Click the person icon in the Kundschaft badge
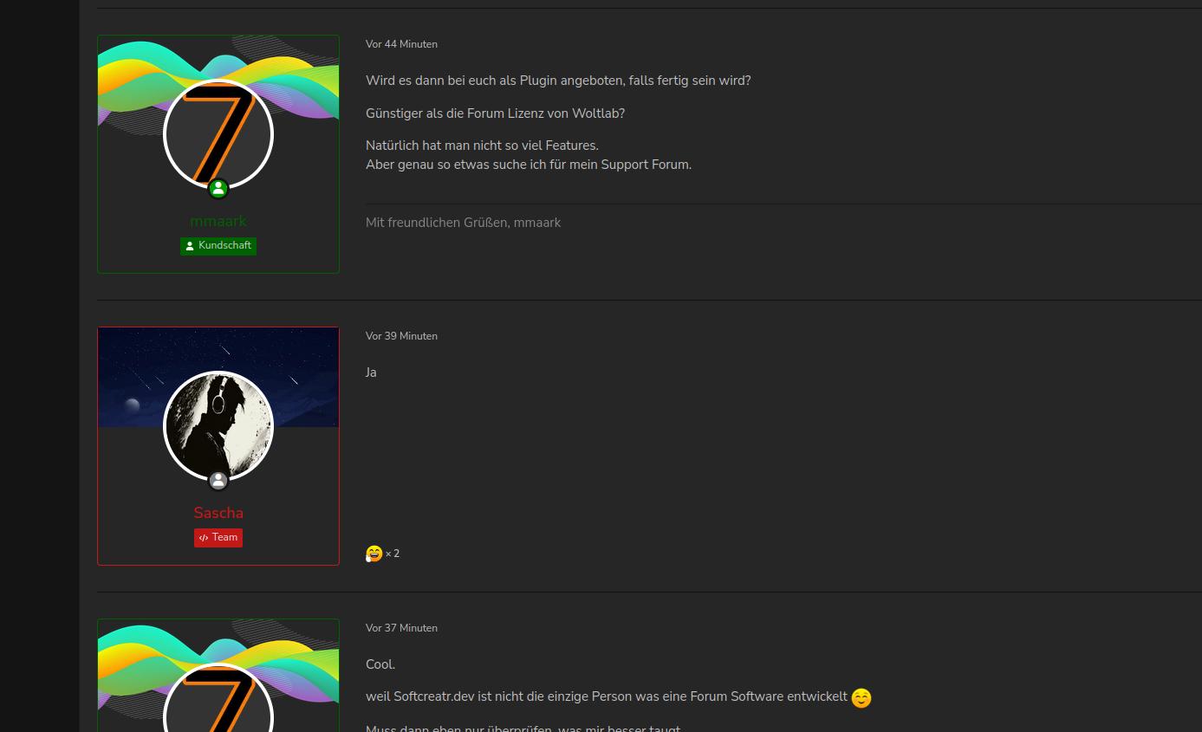 click(x=190, y=246)
